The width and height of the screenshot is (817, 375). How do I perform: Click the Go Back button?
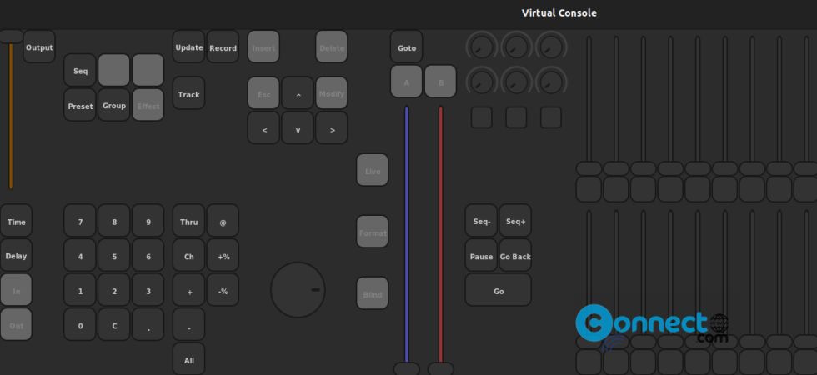coord(515,255)
